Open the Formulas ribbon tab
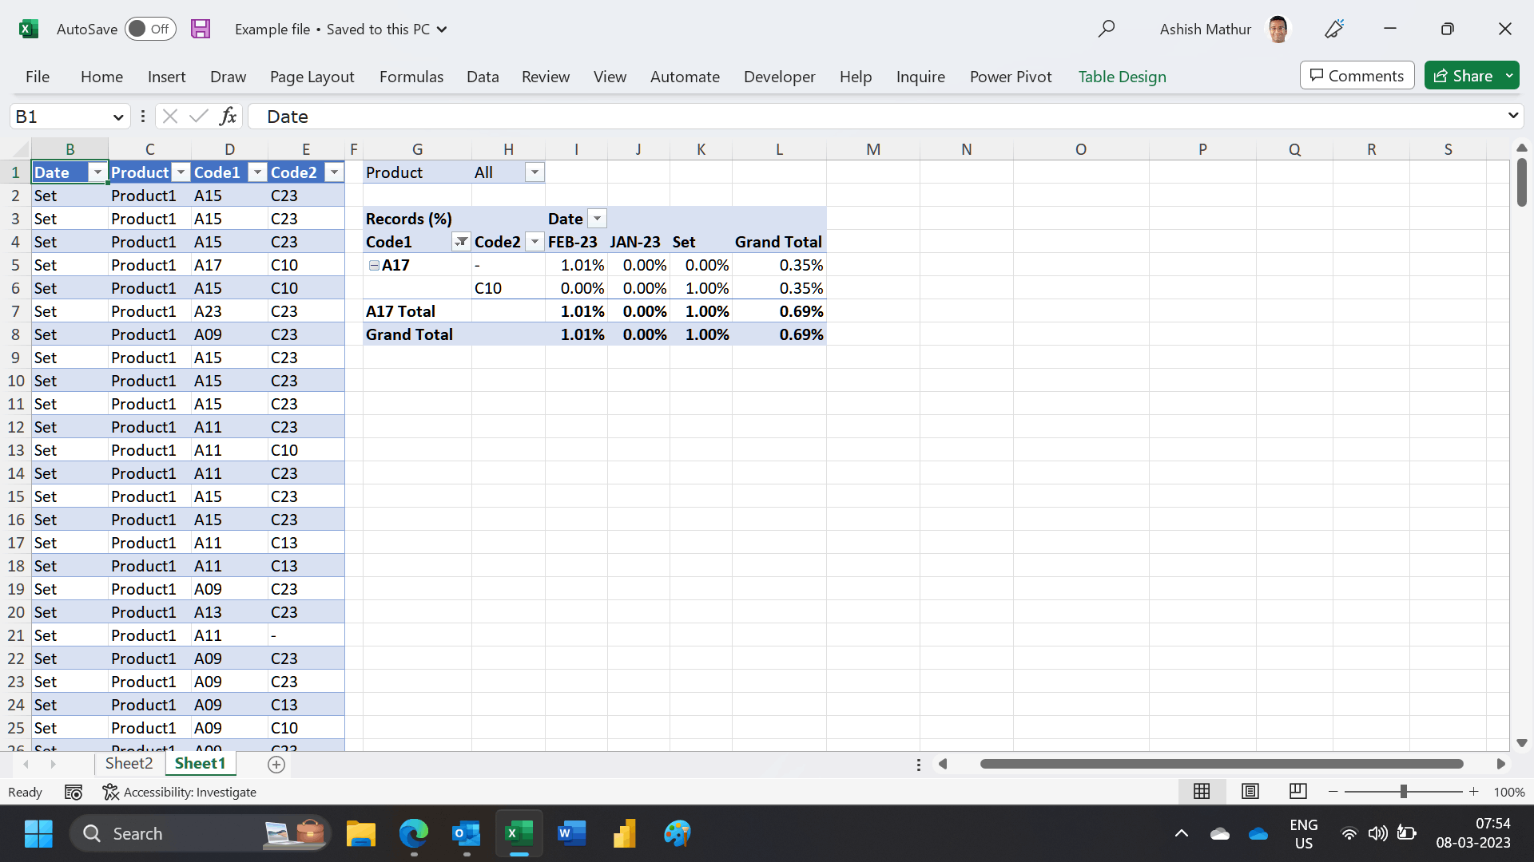The height and width of the screenshot is (862, 1534). pos(411,77)
